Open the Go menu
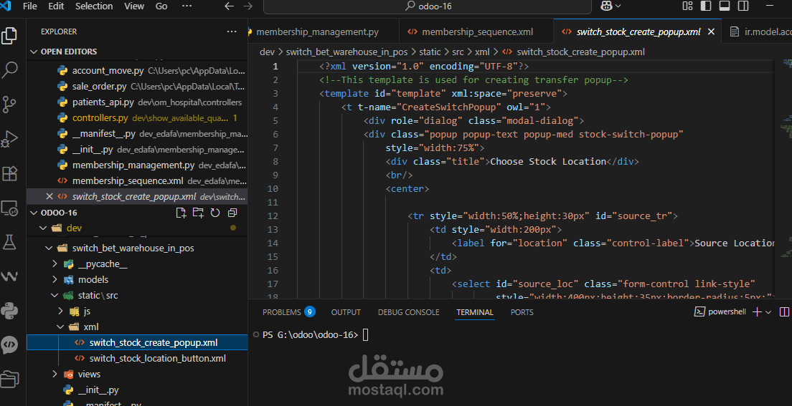This screenshot has width=792, height=406. coord(161,6)
